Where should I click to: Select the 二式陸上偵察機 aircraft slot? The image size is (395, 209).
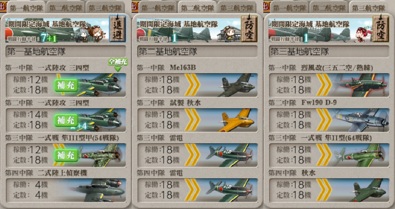pyautogui.click(x=66, y=190)
